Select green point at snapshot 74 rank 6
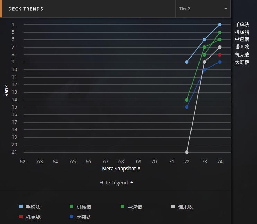 coord(220,40)
